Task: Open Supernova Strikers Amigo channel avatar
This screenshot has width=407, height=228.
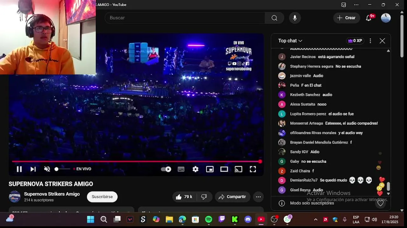Action: (x=15, y=197)
